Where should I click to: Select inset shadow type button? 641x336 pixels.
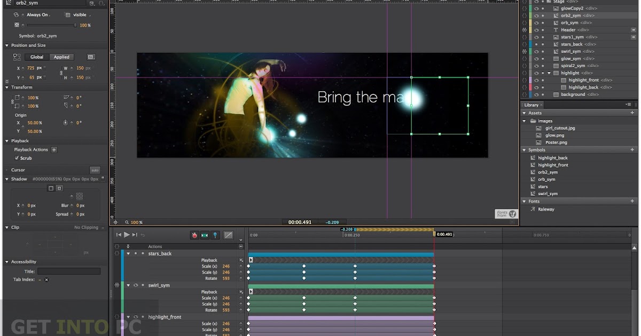click(59, 188)
